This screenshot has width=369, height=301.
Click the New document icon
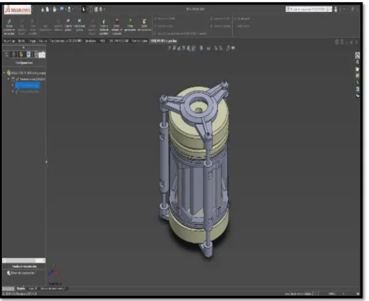(x=48, y=9)
